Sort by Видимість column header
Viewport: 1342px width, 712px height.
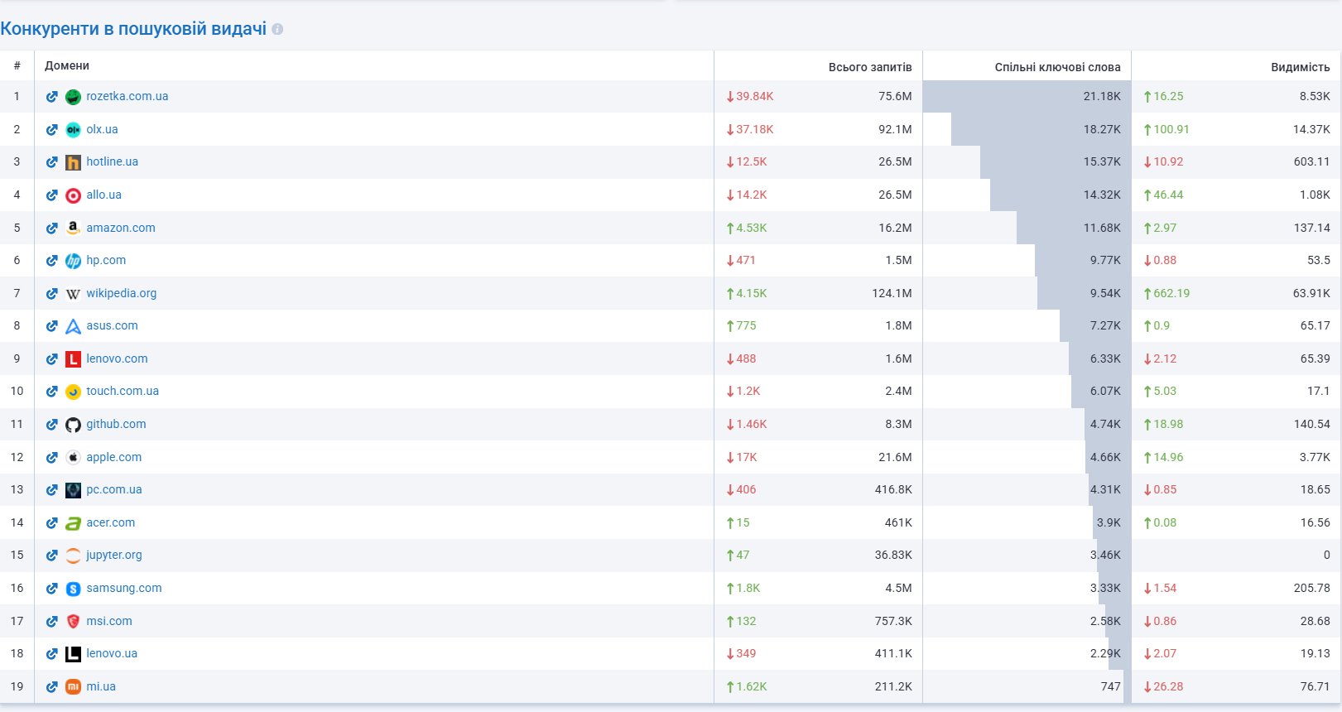[x=1301, y=67]
